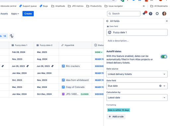Clear the Due date selection with the x icon
This screenshot has width=170, height=126.
tap(160, 86)
